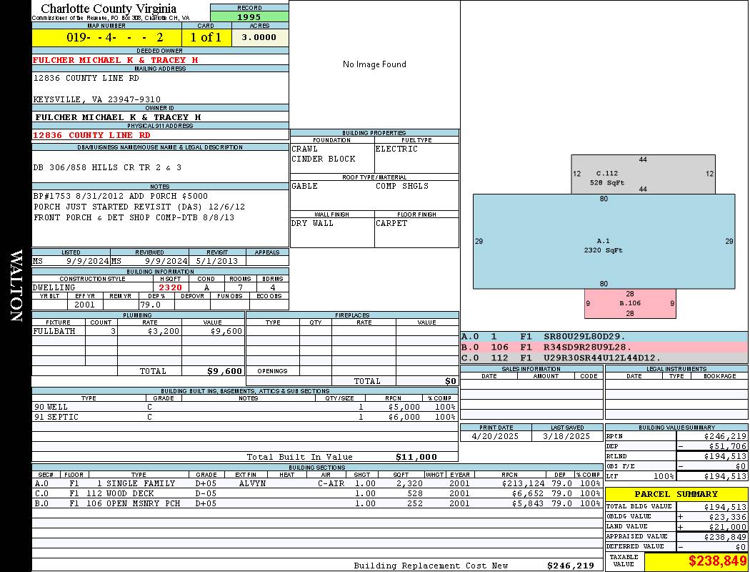
Task: Select sketch code row A.0 SR80U29L80D29
Action: (604, 337)
